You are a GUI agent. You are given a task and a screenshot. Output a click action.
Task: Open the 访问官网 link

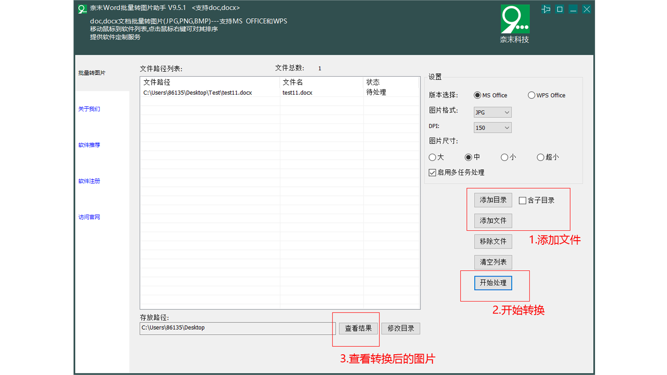click(89, 217)
